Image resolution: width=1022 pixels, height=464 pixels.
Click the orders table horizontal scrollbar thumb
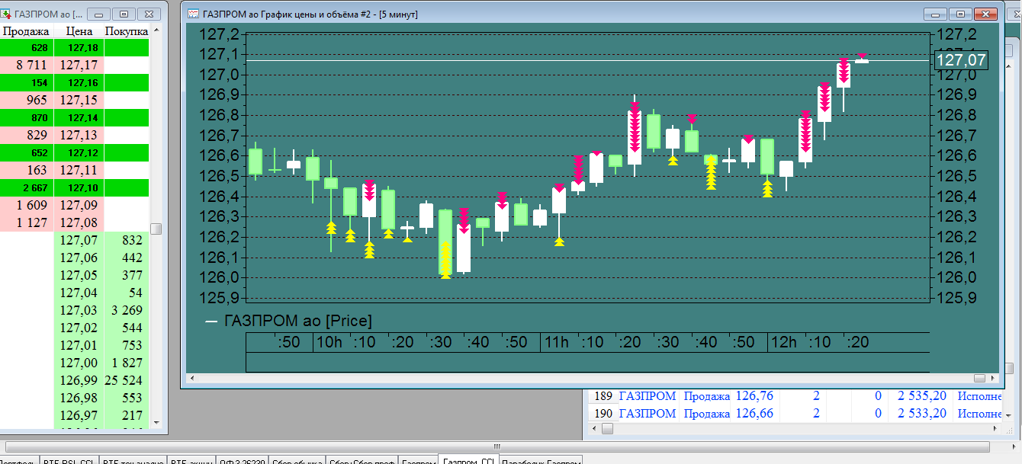(x=607, y=429)
